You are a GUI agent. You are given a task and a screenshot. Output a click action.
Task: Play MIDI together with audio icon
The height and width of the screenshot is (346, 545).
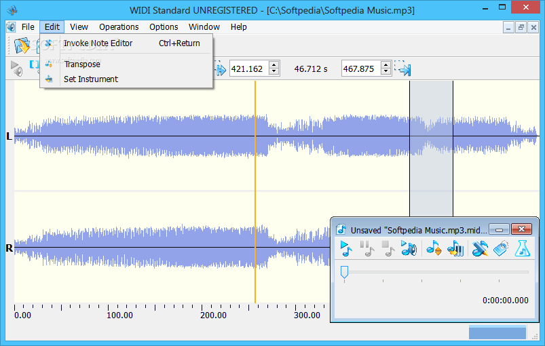(x=409, y=248)
